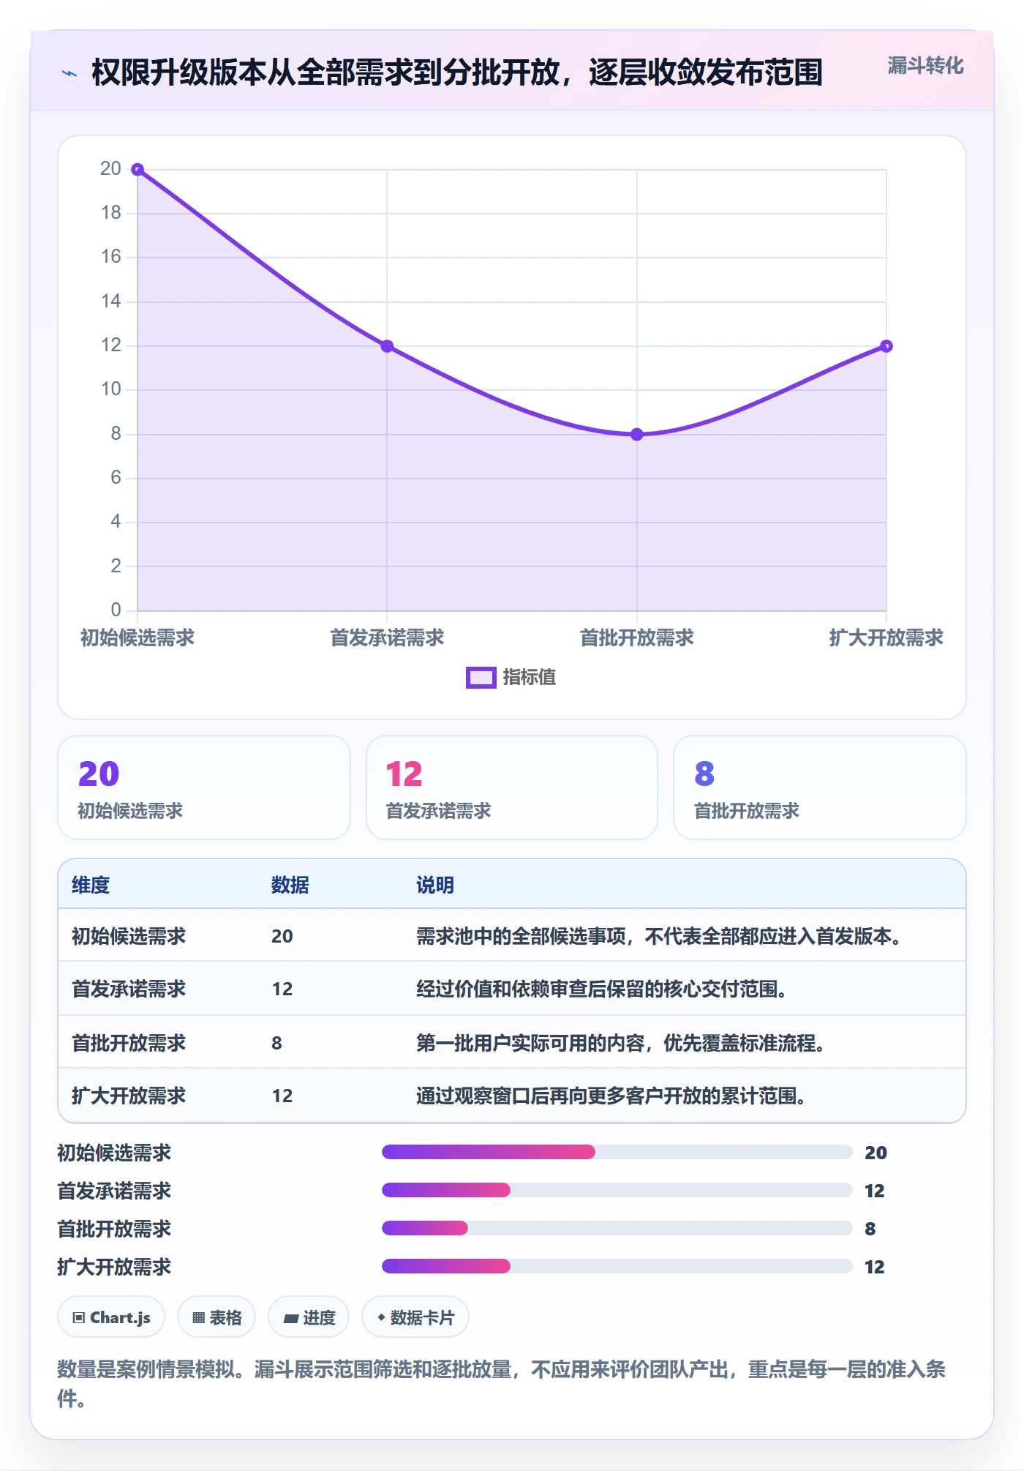Click the footnote starting 数量是案例情景模拟
The image size is (1024, 1471).
502,1383
